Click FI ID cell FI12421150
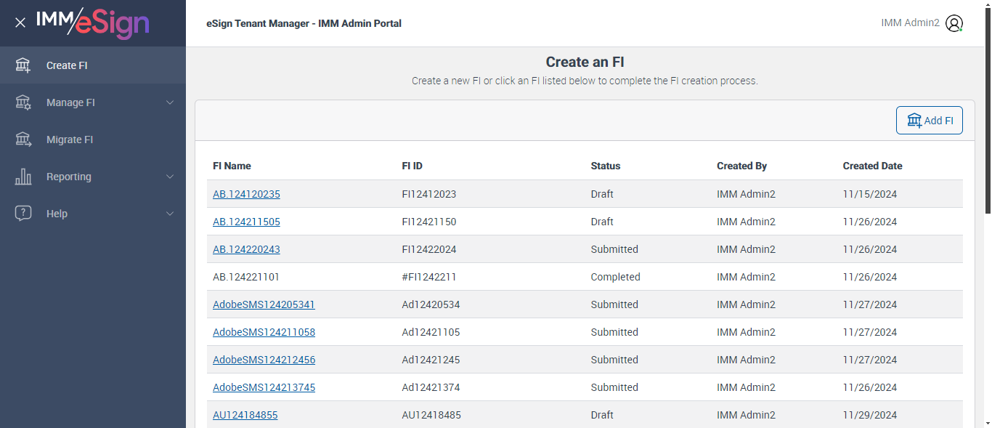The image size is (992, 428). (x=429, y=222)
